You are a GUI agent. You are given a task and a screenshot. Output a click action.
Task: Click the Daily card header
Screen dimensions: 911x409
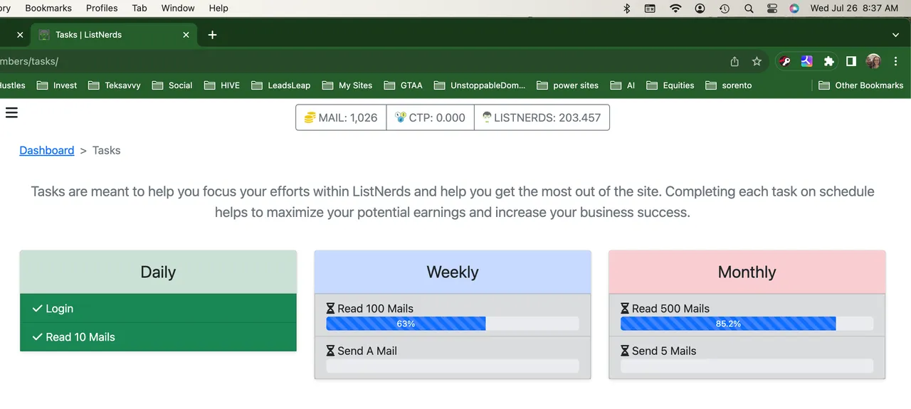158,272
